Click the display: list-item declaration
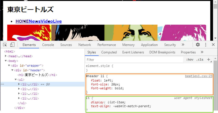Image resolution: width=218 pixels, height=113 pixels. [108, 102]
